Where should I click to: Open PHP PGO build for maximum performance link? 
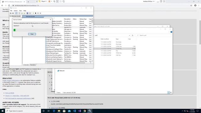(x=18, y=99)
